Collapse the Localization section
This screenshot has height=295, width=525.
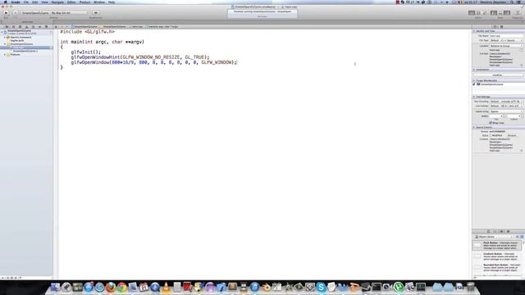(474, 70)
